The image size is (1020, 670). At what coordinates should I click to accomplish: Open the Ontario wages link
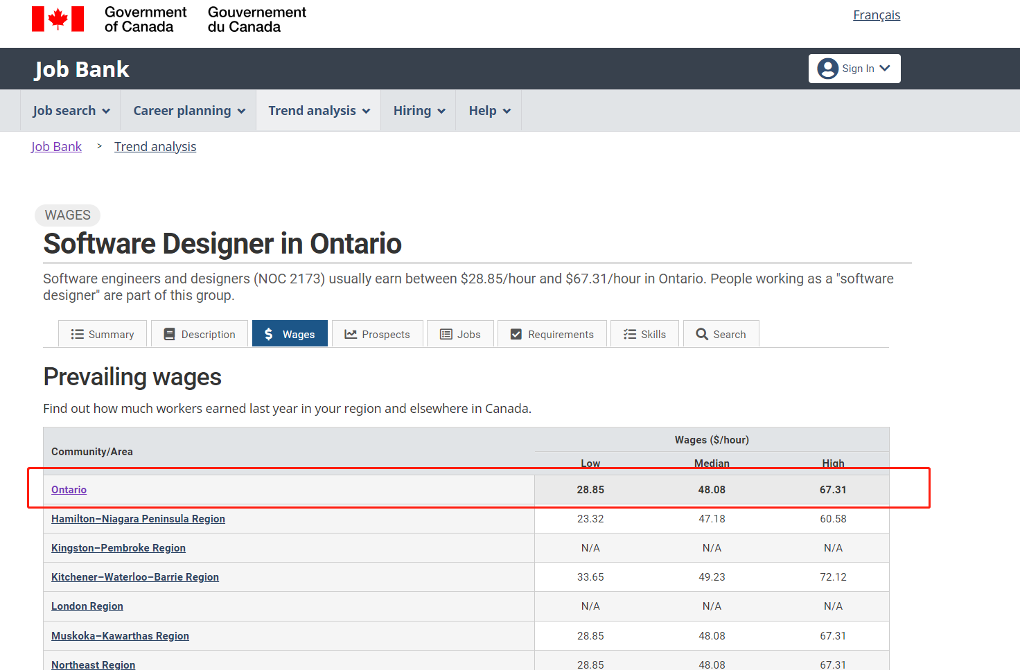[69, 490]
